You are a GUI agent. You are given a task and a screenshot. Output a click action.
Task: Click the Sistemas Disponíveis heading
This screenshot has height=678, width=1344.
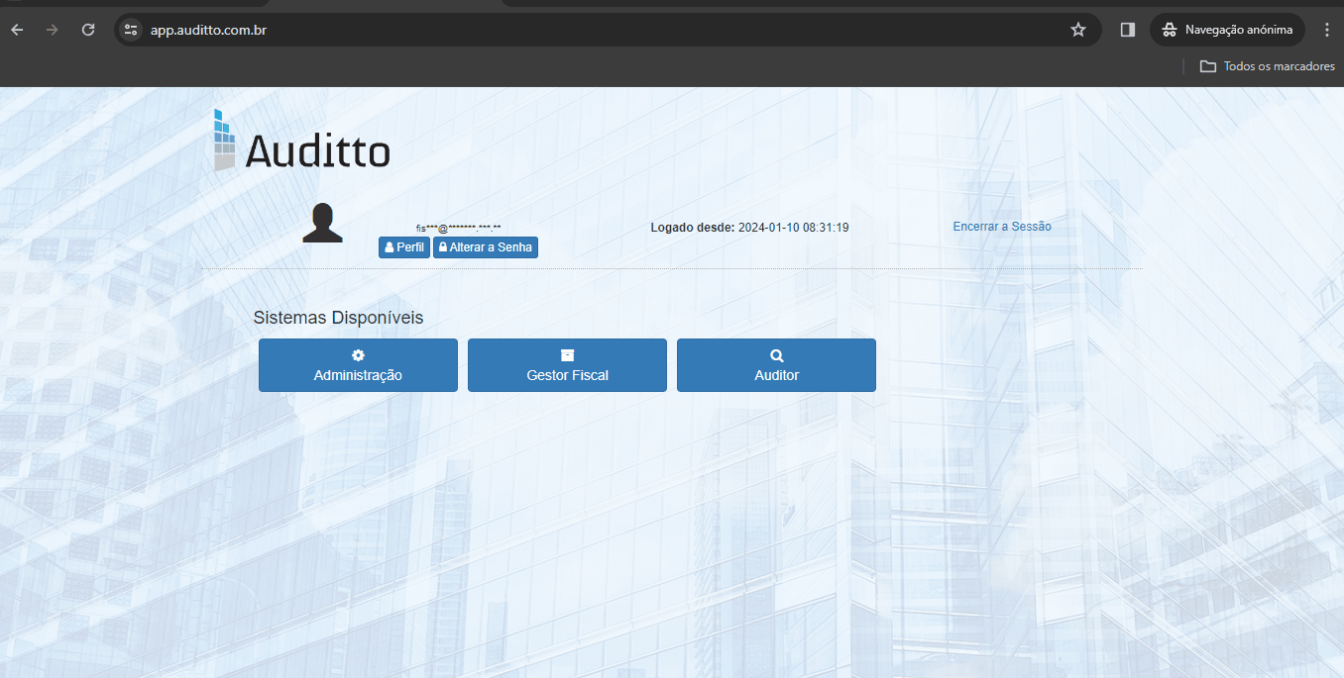(338, 318)
